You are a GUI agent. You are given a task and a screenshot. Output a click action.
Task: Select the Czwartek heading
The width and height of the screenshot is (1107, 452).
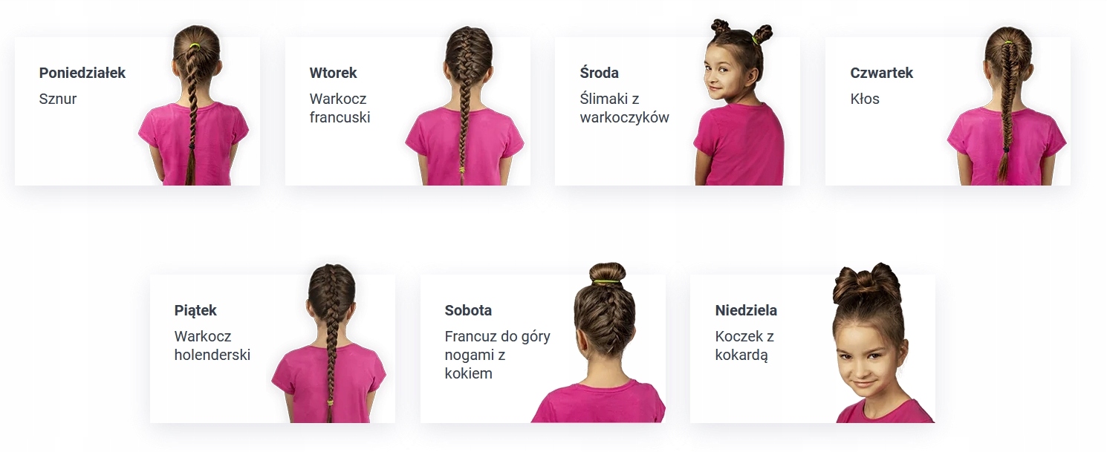tap(881, 73)
